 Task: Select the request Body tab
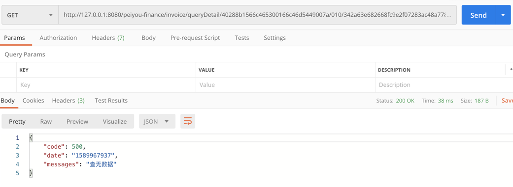click(148, 38)
